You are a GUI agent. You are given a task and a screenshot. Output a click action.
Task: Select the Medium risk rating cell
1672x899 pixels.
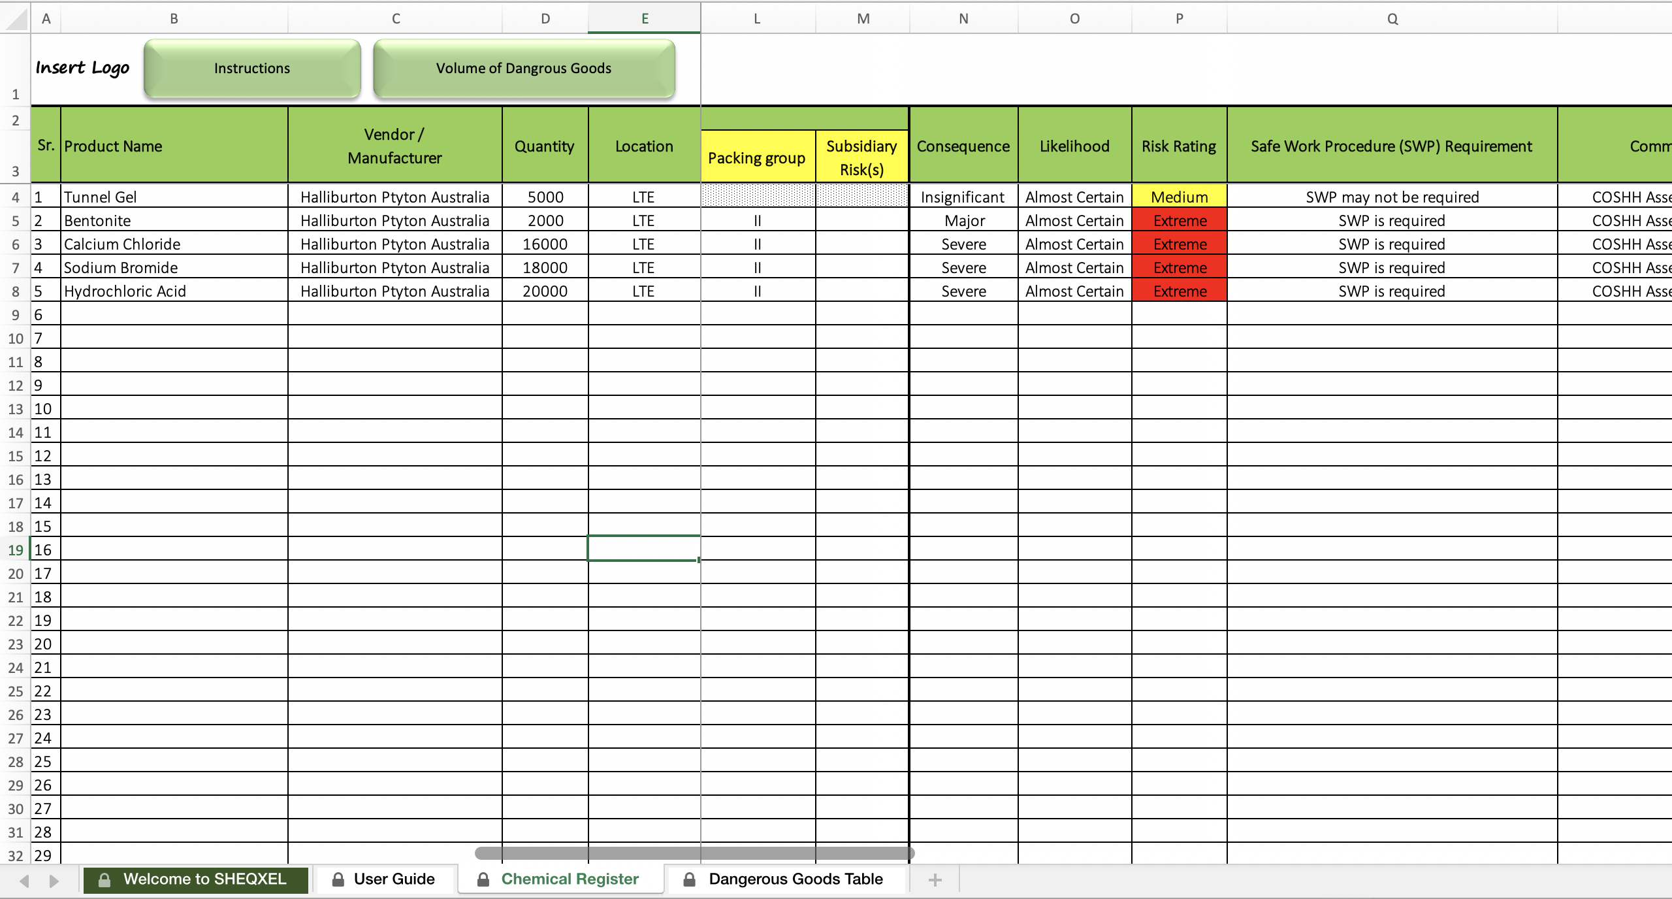tap(1180, 197)
